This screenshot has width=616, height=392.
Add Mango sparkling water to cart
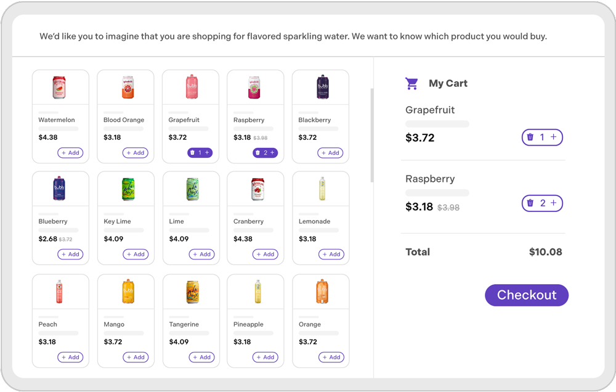[x=136, y=357]
